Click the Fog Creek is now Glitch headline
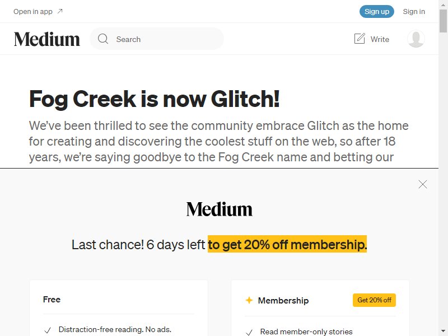The image size is (448, 336). [155, 99]
